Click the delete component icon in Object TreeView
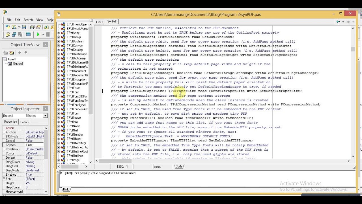The width and height of the screenshot is (362, 204). (12, 53)
